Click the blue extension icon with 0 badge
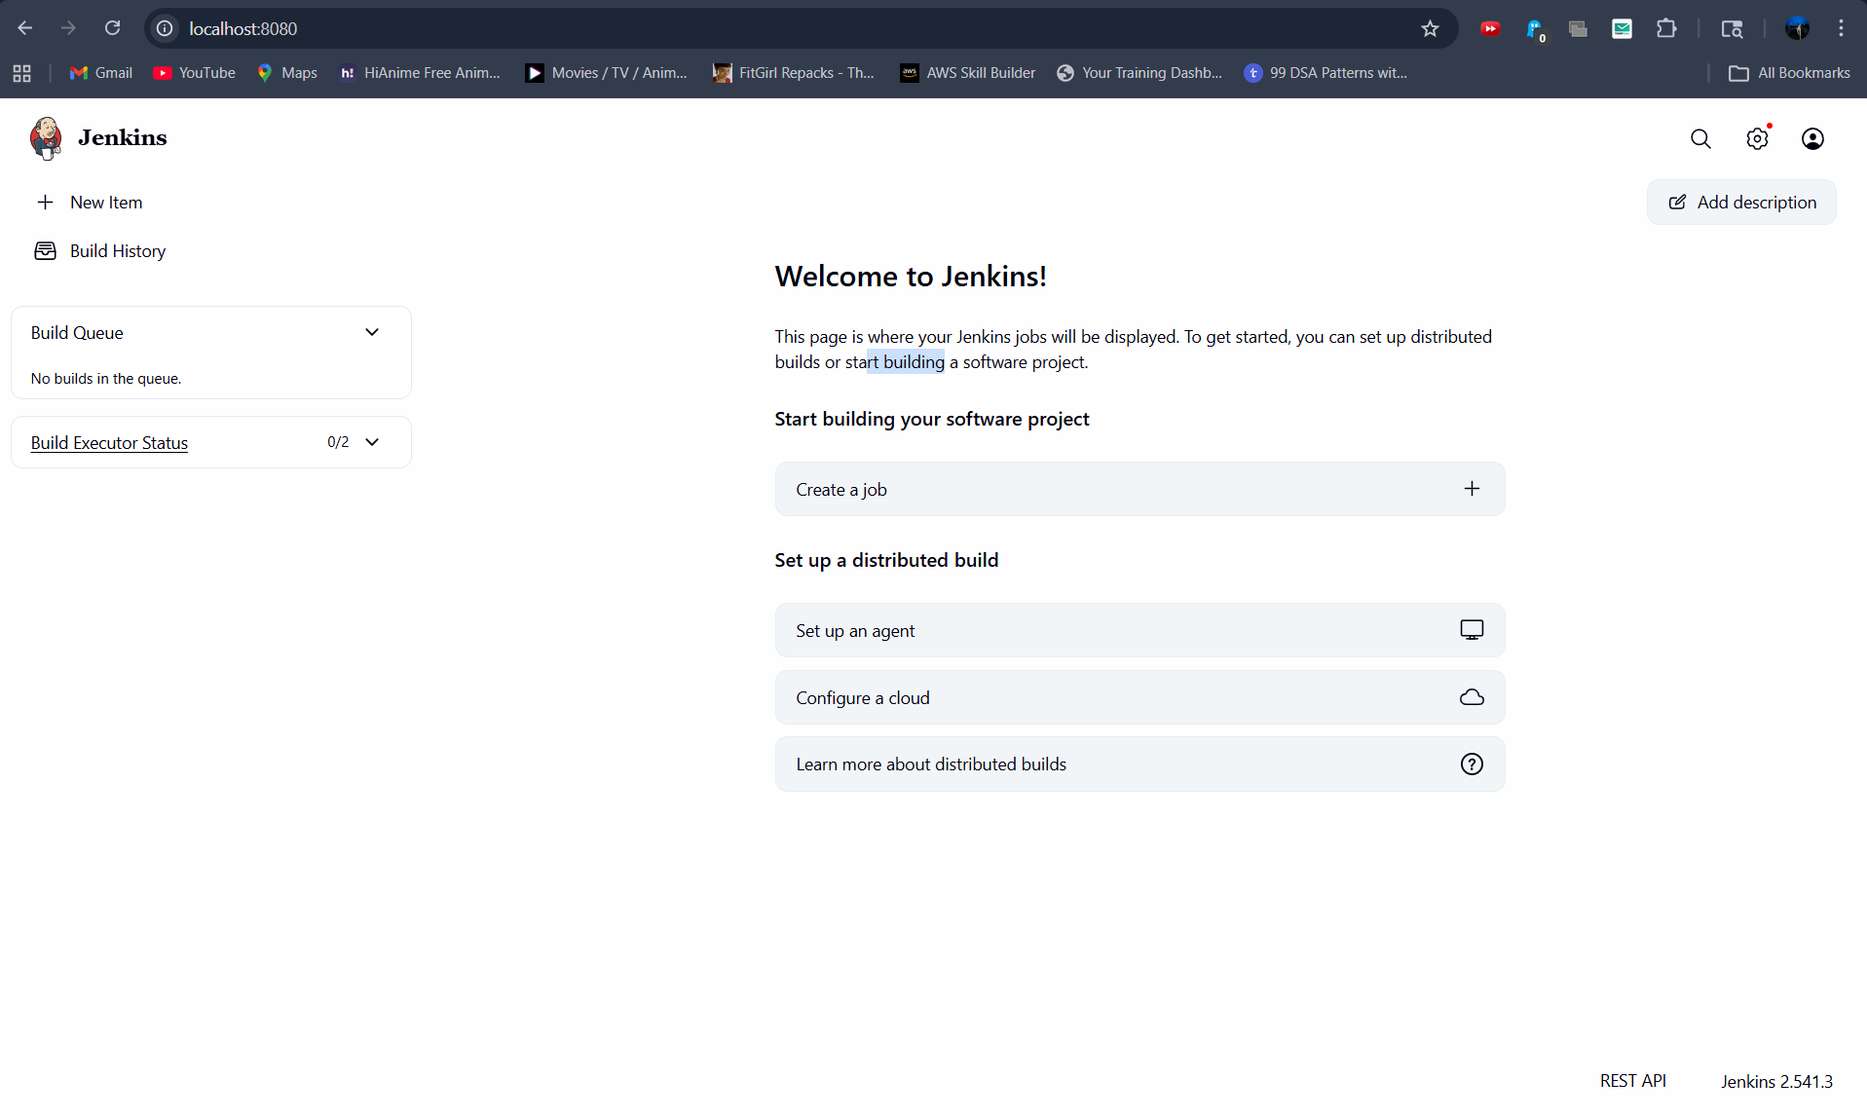Image resolution: width=1867 pixels, height=1118 pixels. tap(1535, 29)
